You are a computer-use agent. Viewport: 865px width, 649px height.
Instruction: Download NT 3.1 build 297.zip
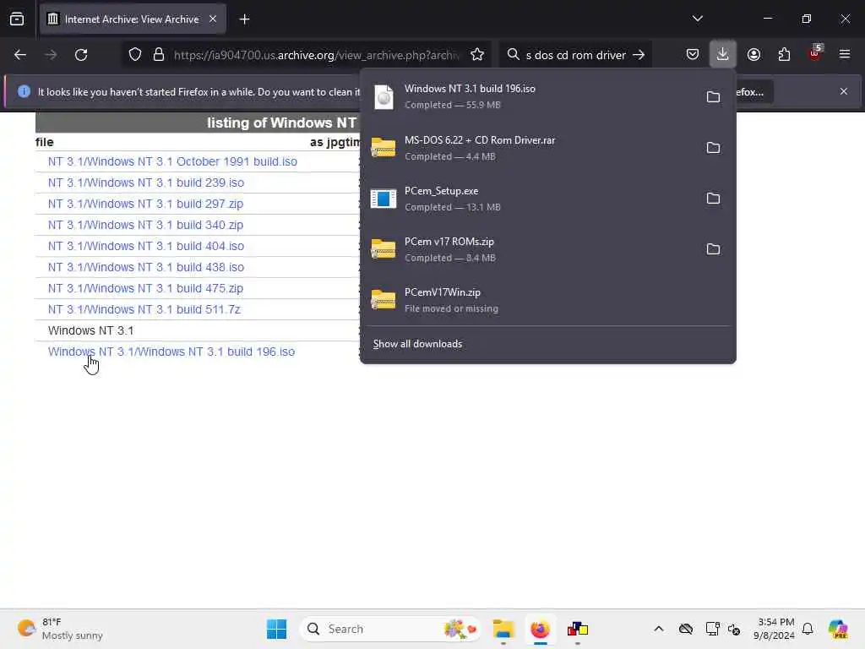145,204
